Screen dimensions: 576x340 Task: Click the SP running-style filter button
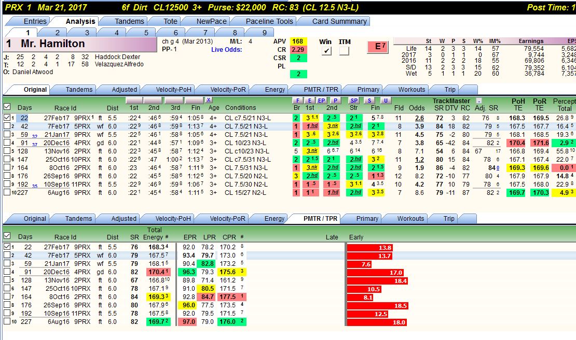pyautogui.click(x=354, y=101)
